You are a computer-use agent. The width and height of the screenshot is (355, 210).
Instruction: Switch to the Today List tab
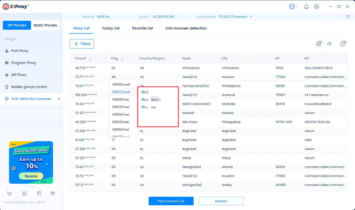111,28
